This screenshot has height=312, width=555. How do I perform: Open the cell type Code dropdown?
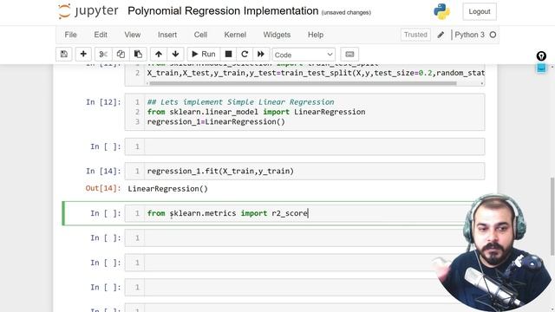(x=304, y=55)
